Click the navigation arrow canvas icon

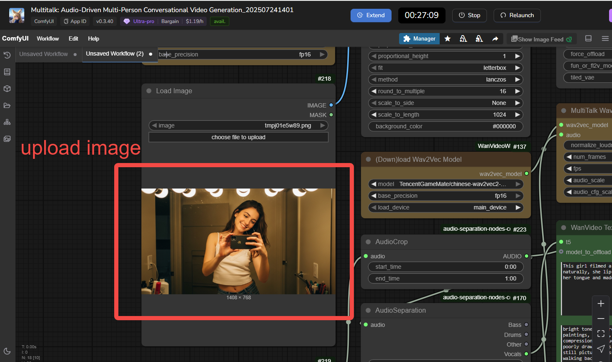[x=601, y=349]
